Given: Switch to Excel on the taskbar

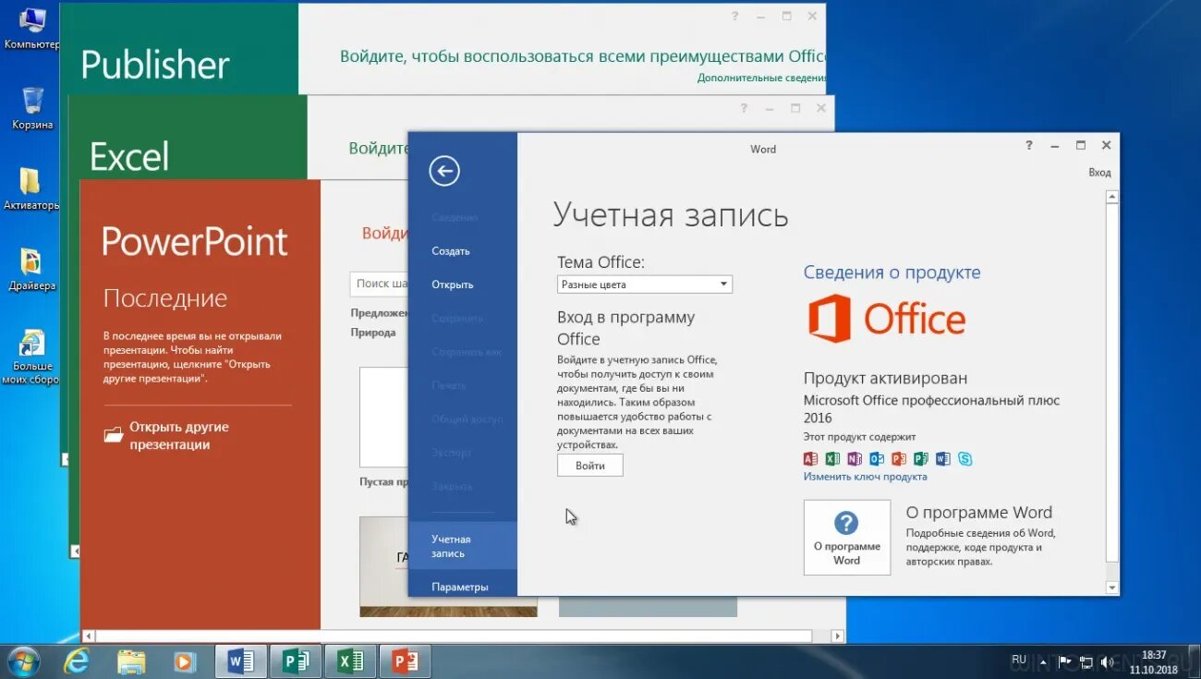Looking at the screenshot, I should 351,661.
